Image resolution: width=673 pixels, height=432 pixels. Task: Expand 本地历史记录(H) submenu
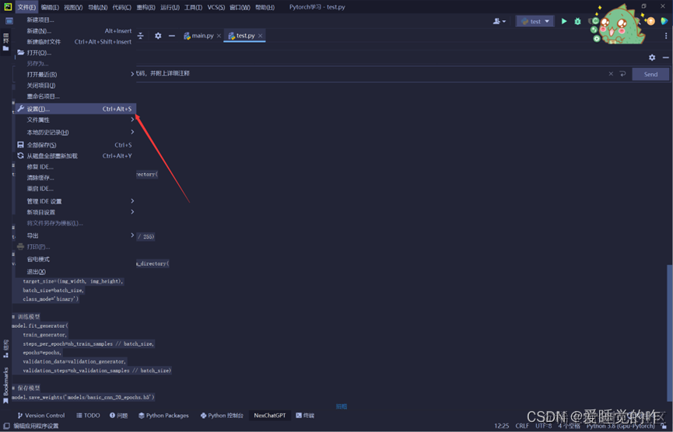pyautogui.click(x=75, y=132)
